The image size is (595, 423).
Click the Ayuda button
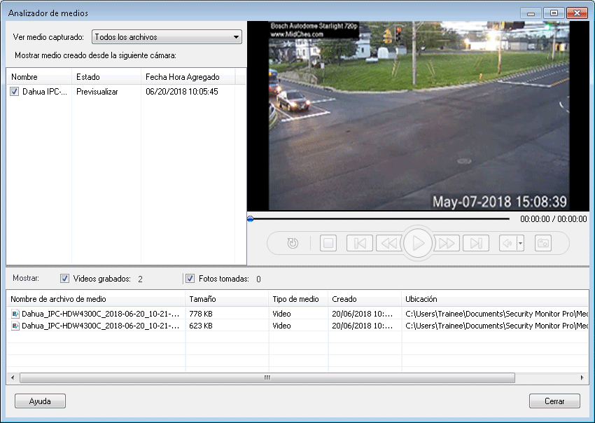(40, 401)
